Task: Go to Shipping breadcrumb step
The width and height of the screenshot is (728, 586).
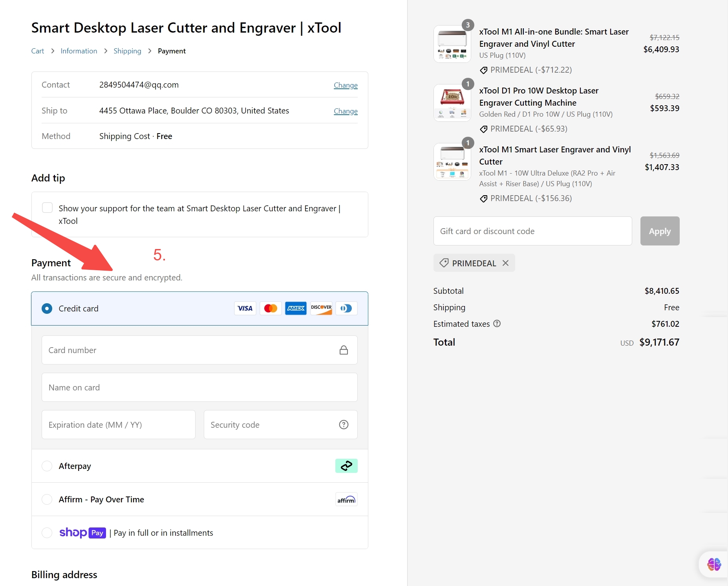Action: pos(127,51)
